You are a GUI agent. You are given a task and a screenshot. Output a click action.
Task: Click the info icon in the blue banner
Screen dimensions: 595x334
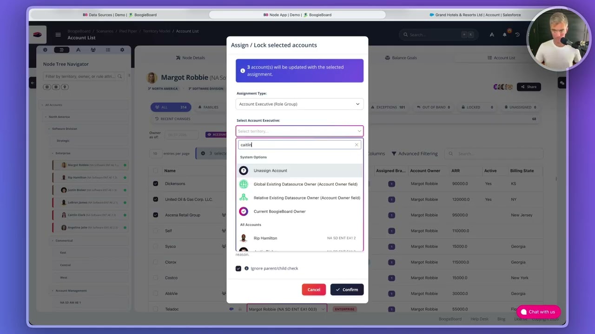(243, 71)
